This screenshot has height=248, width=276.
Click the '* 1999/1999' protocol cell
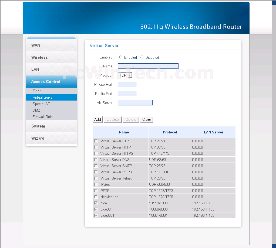pos(170,203)
